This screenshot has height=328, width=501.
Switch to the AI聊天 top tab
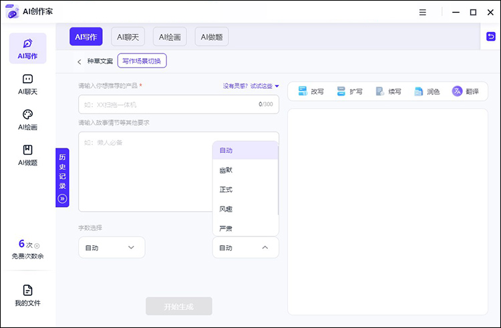(128, 37)
